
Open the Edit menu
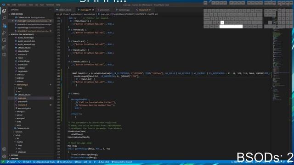click(x=14, y=5)
